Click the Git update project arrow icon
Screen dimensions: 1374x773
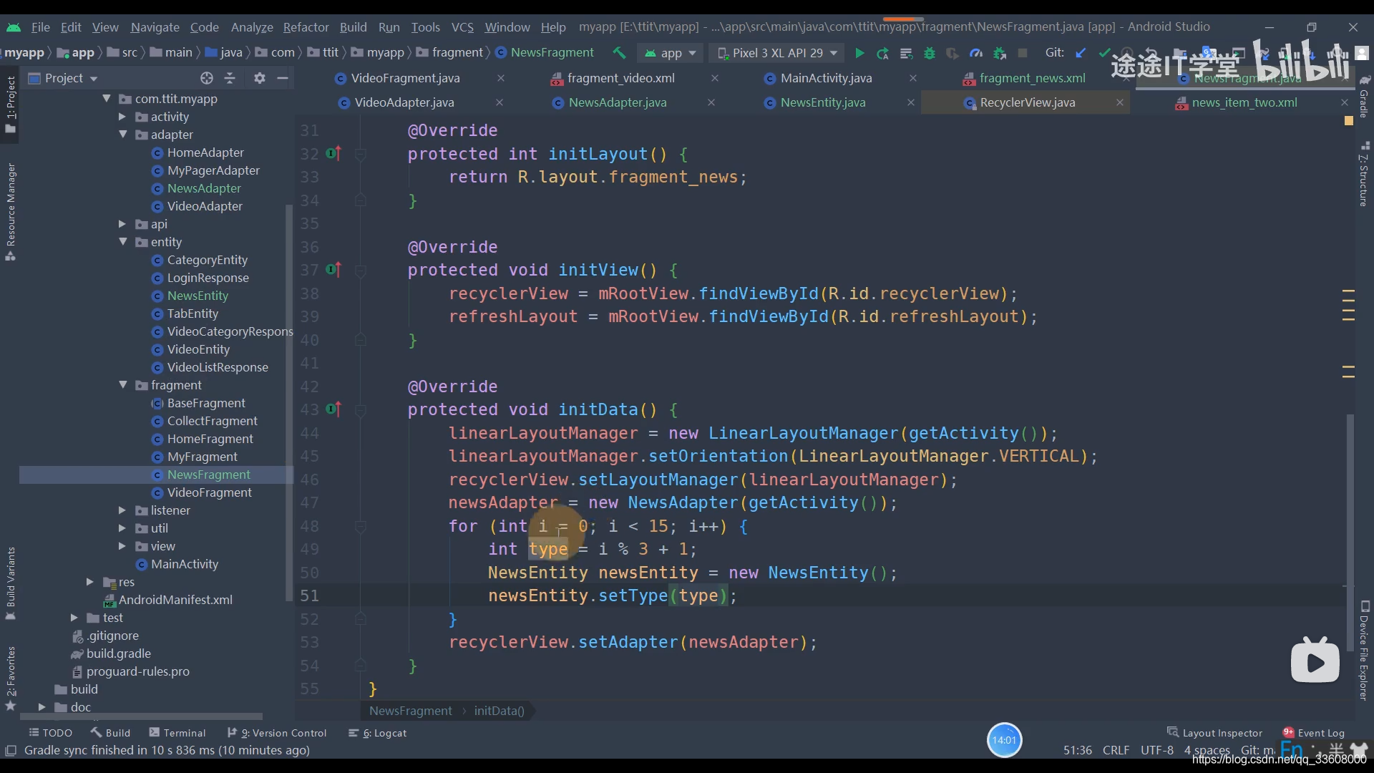[x=1081, y=53]
